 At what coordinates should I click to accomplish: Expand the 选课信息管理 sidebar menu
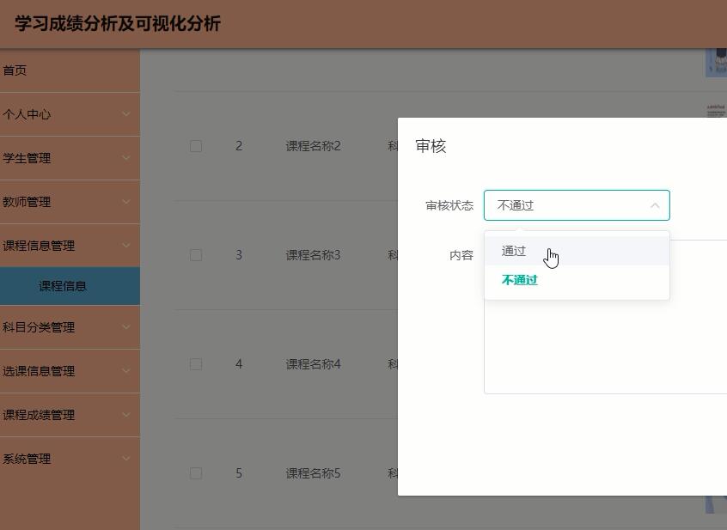click(x=70, y=371)
